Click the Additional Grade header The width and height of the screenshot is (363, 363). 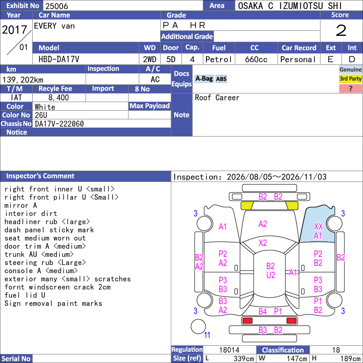[187, 36]
